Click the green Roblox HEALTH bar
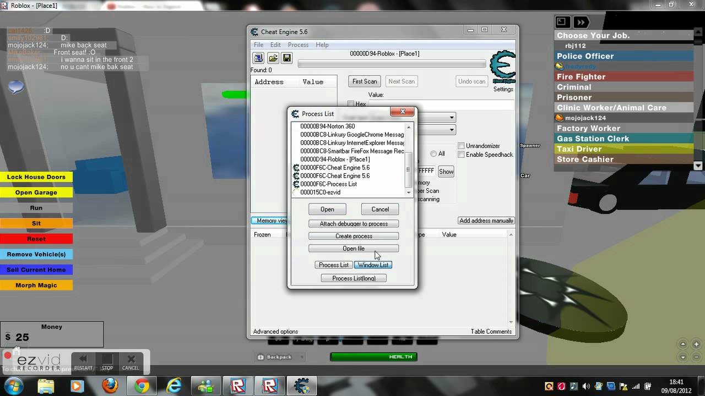The image size is (705, 396). pos(373,357)
